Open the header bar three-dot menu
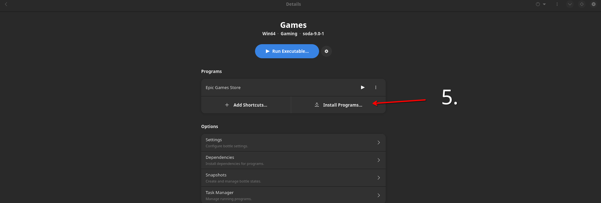 (x=557, y=4)
